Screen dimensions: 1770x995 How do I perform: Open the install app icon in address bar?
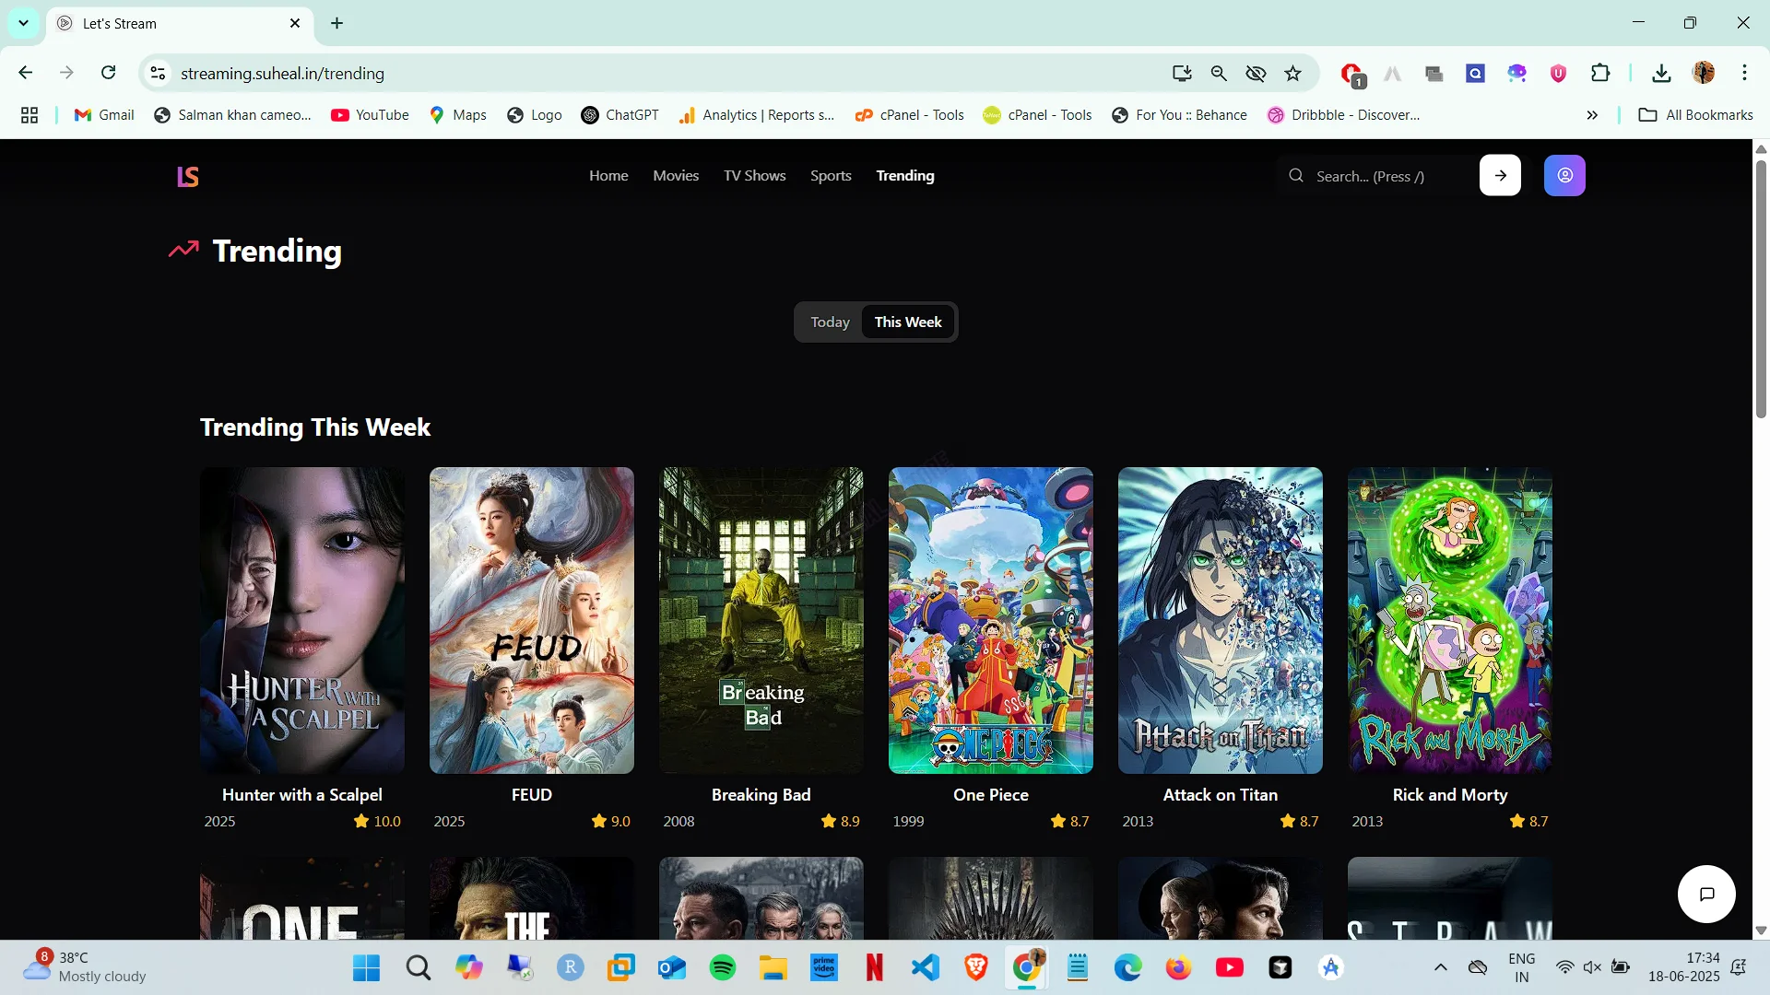click(1182, 73)
